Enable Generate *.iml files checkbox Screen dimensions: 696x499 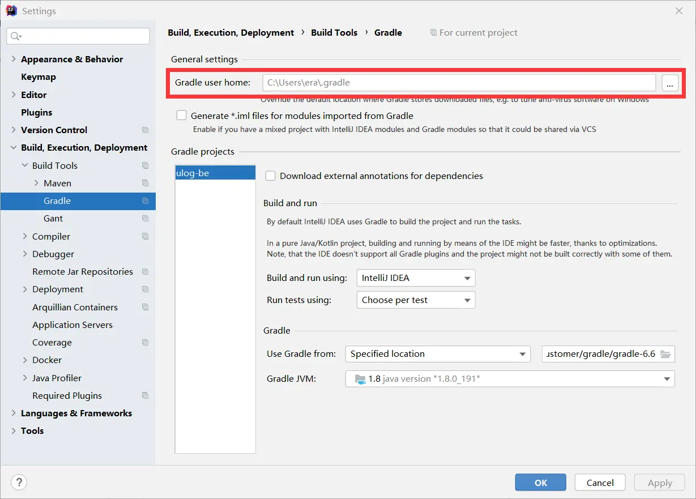click(x=181, y=116)
